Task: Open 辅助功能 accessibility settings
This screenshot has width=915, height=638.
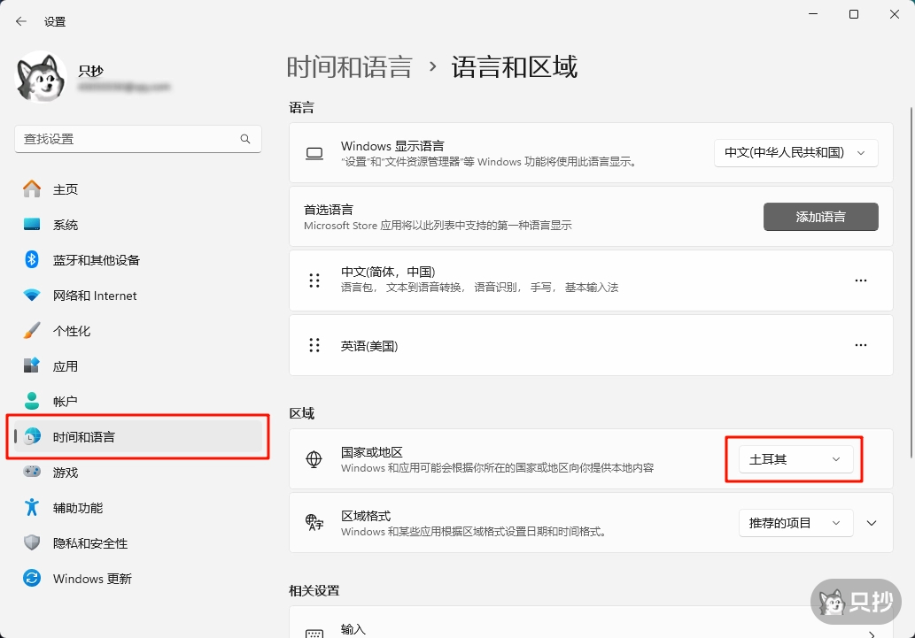Action: (78, 508)
